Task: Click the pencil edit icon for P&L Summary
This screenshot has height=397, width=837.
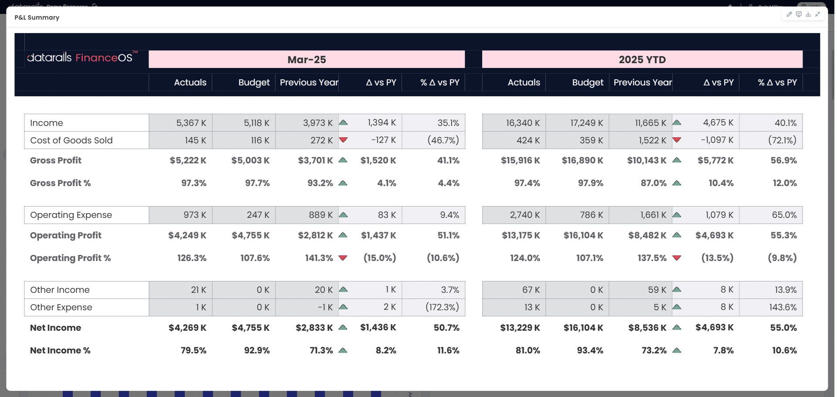Action: coord(789,14)
